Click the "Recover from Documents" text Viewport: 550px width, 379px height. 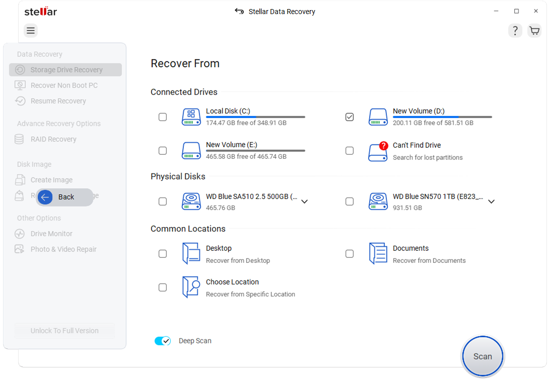tap(429, 261)
